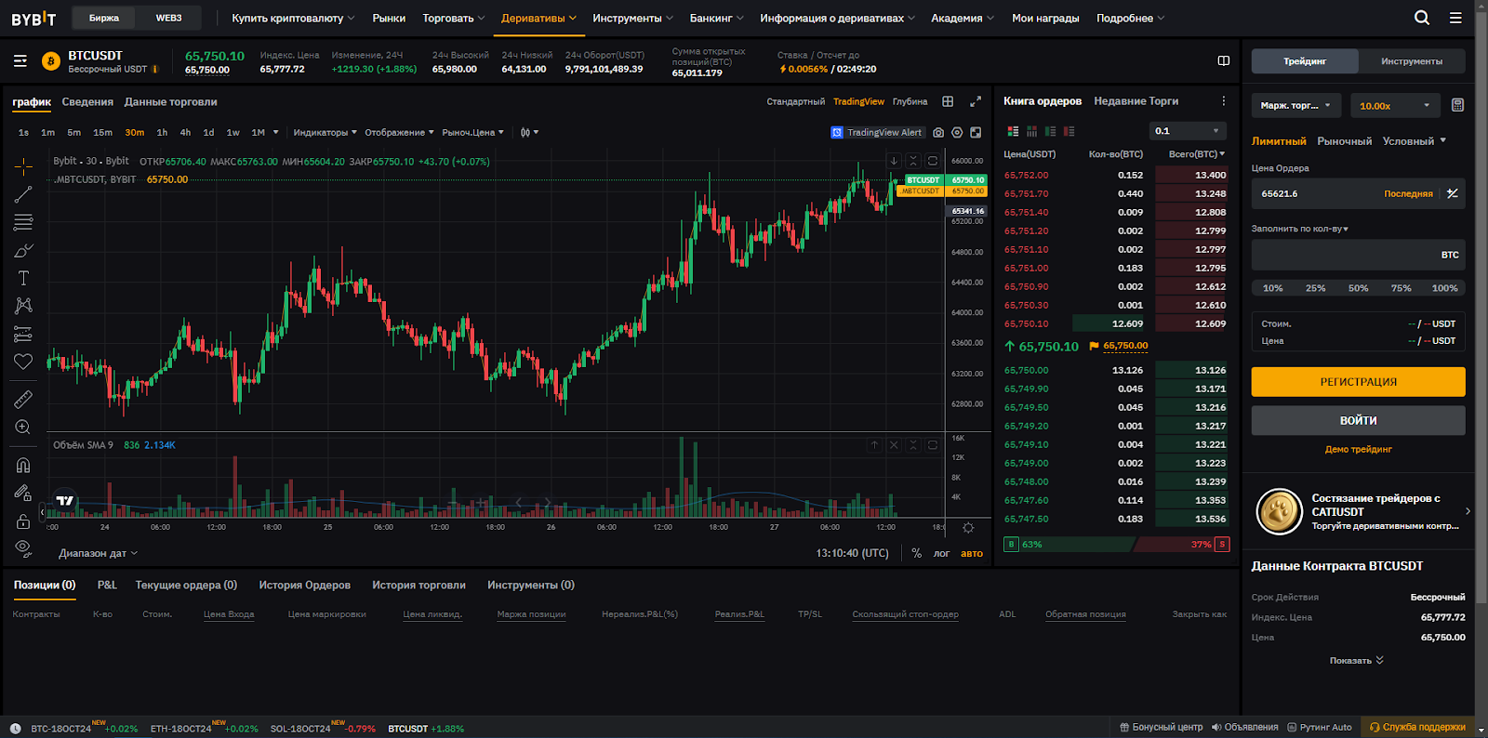Open Служба поддержки support
1488x738 pixels.
(x=1417, y=727)
